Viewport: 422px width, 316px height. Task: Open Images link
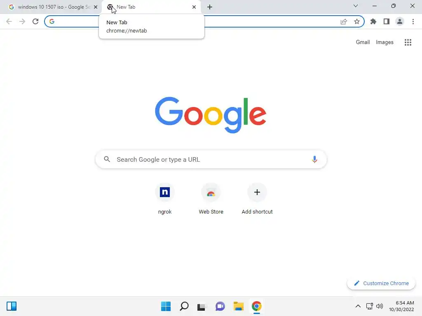click(x=384, y=42)
